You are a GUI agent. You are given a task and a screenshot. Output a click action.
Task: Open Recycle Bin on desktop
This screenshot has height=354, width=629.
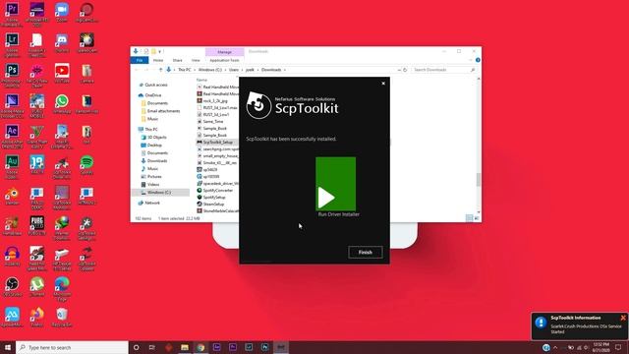[62, 317]
